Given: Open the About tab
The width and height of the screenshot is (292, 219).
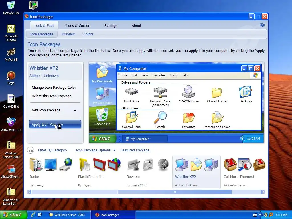Looking at the screenshot, I should tap(137, 25).
